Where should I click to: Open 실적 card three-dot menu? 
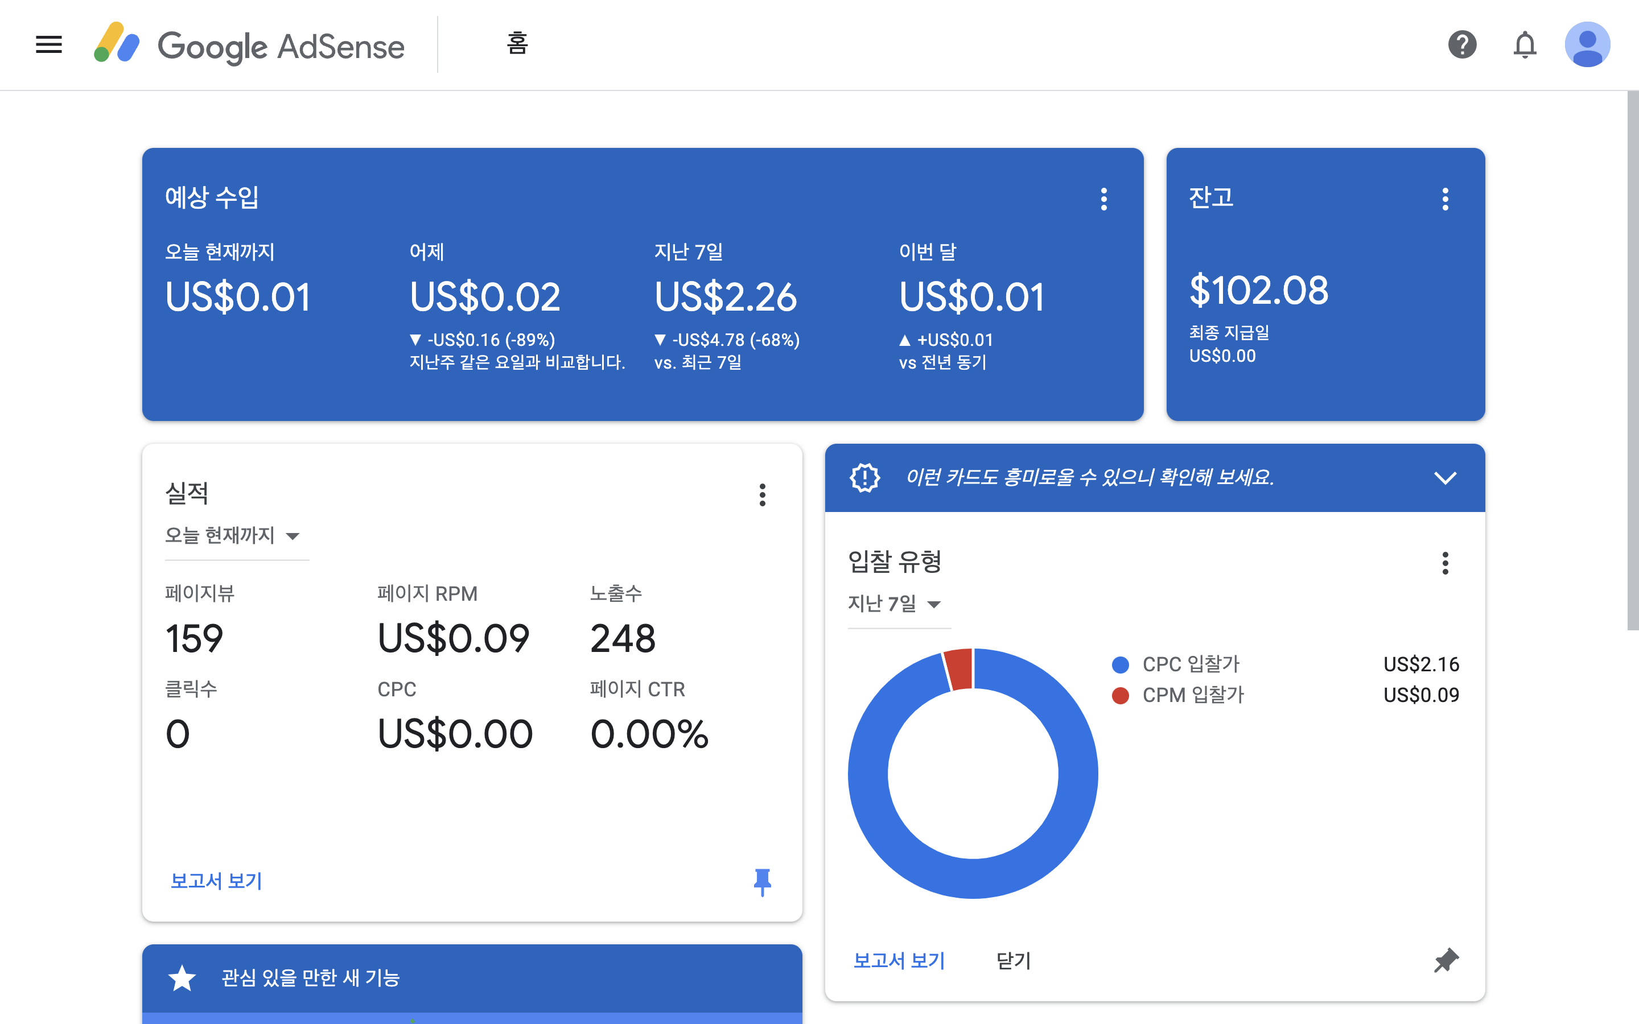[x=763, y=495]
